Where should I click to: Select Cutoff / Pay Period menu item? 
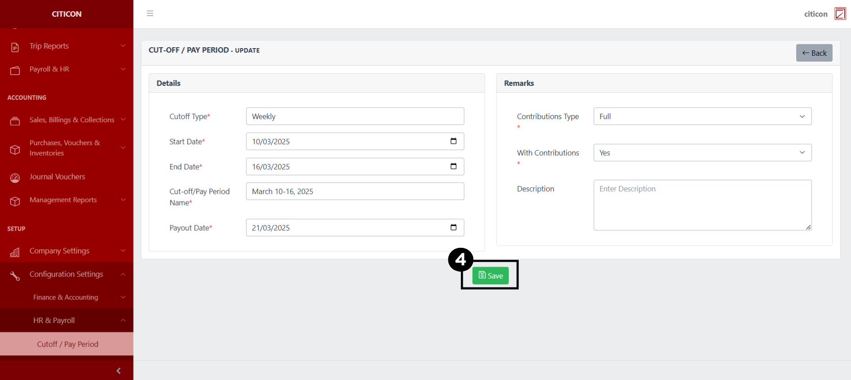coord(67,344)
